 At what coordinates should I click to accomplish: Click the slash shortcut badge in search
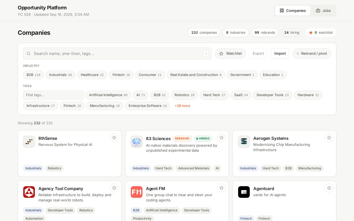pyautogui.click(x=206, y=54)
